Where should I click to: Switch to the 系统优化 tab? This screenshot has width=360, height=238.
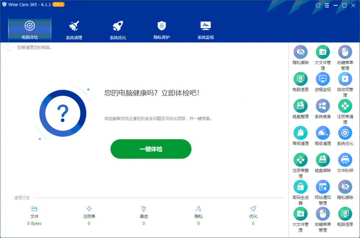coord(118,30)
